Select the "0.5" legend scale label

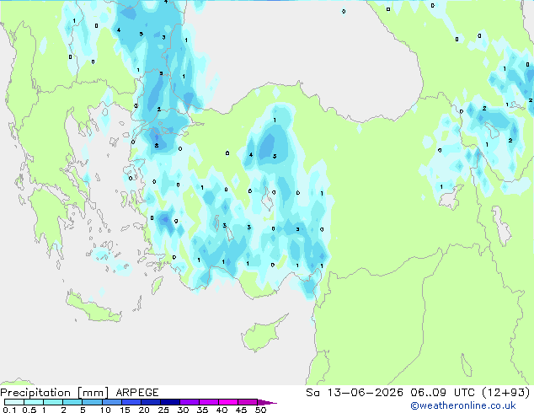(x=29, y=410)
